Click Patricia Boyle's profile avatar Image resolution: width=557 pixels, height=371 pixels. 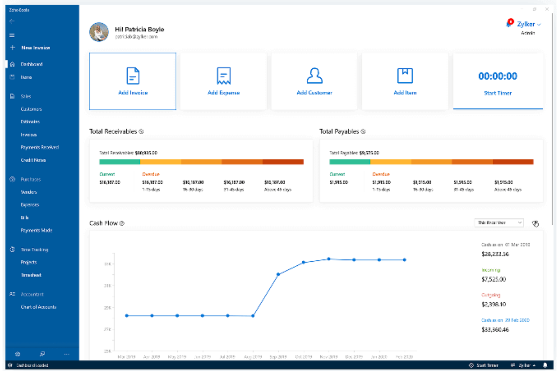pyautogui.click(x=99, y=32)
